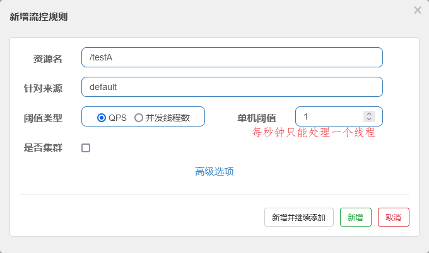
Task: Expand 高级选项 advanced settings
Action: [214, 171]
